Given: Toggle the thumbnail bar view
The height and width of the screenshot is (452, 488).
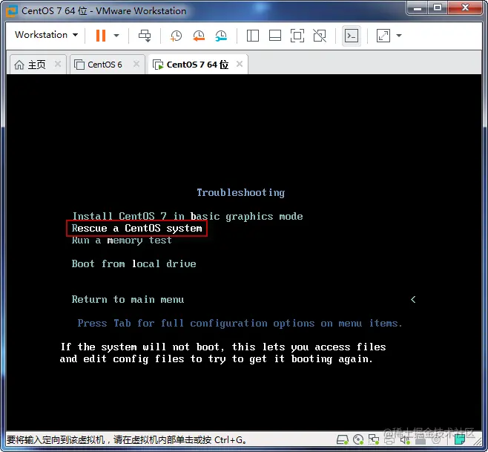Looking at the screenshot, I should click(x=275, y=36).
